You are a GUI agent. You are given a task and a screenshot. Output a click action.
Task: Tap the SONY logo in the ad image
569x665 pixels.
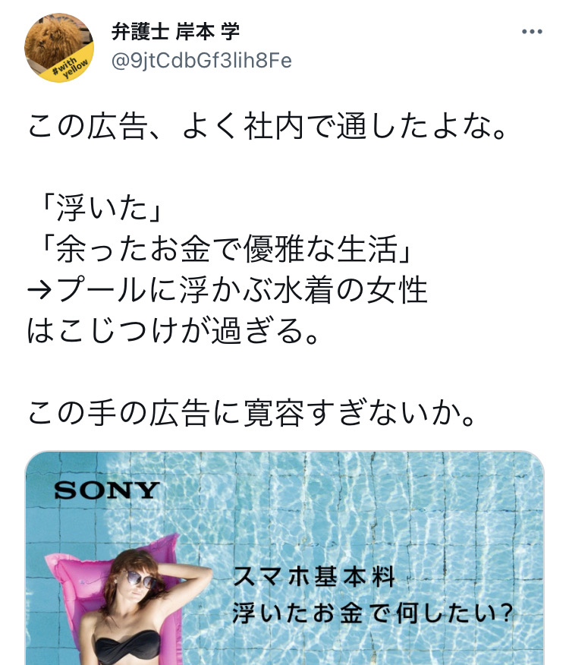[107, 490]
